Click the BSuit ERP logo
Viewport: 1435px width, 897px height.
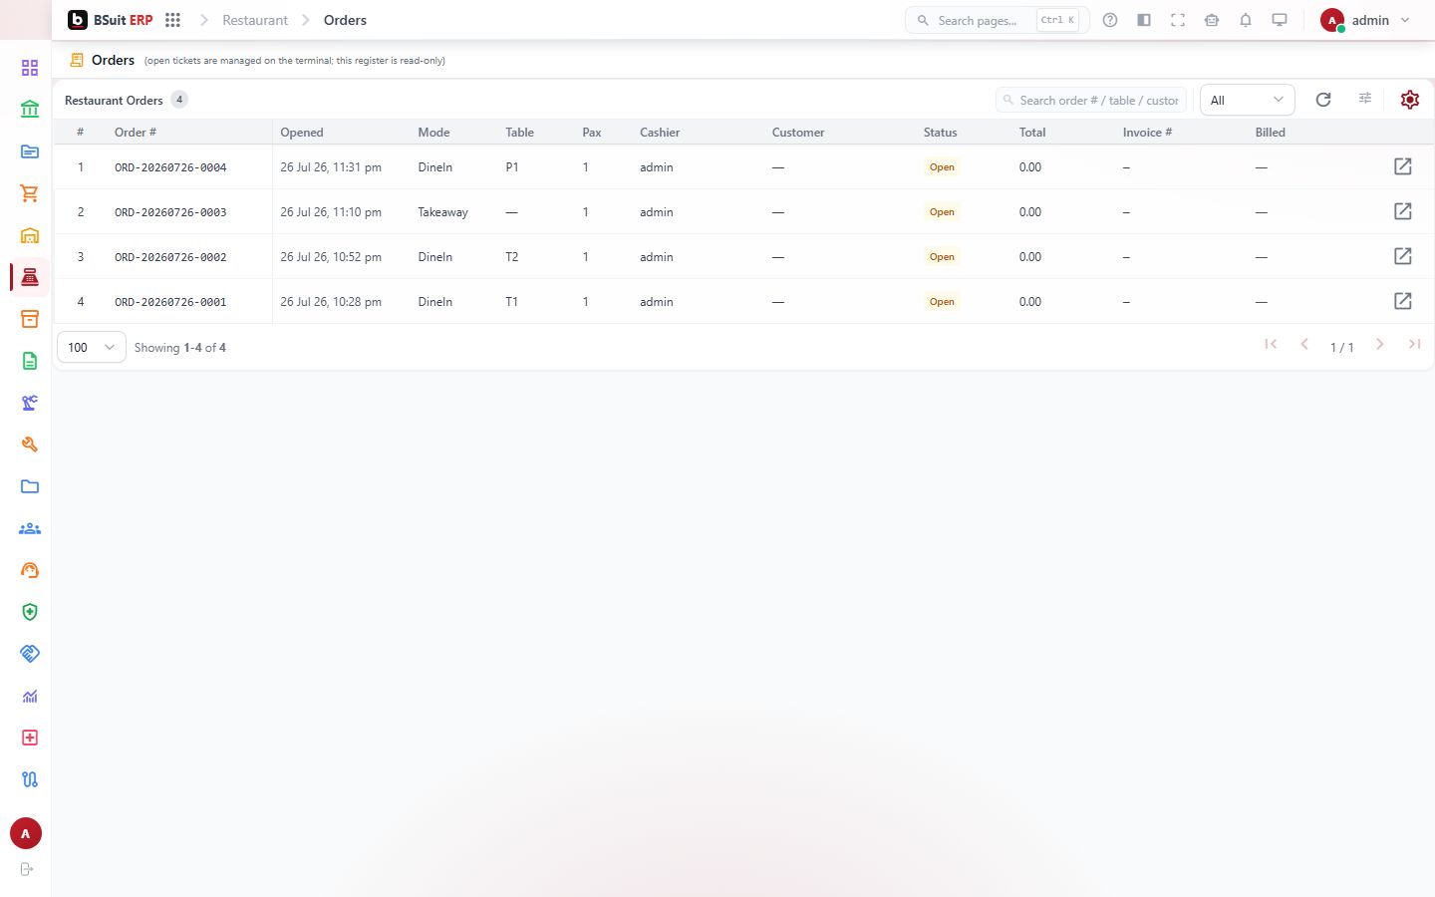[x=111, y=20]
